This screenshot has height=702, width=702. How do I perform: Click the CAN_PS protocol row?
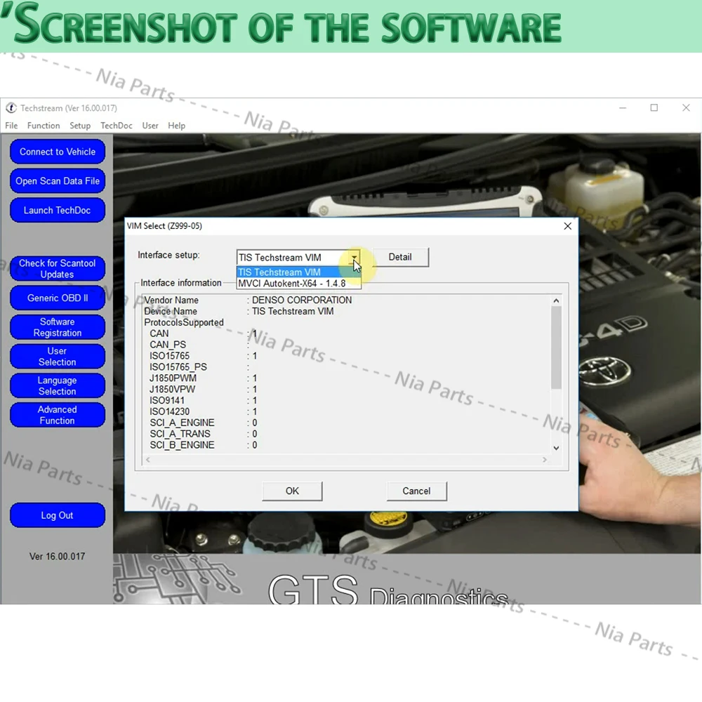tap(200, 345)
